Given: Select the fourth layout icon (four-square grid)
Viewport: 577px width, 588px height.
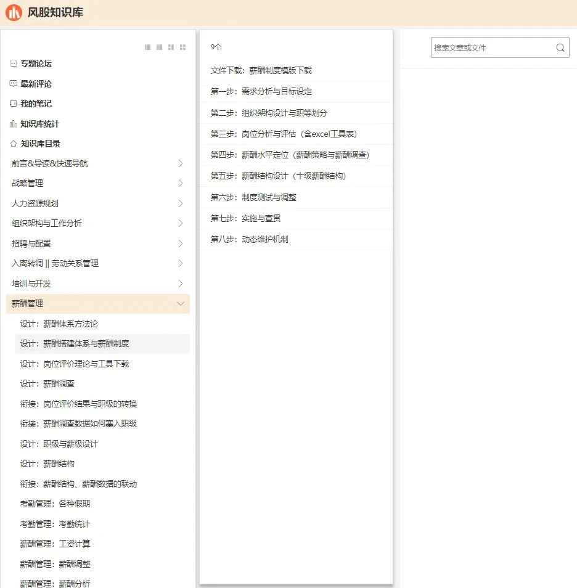Looking at the screenshot, I should point(182,47).
